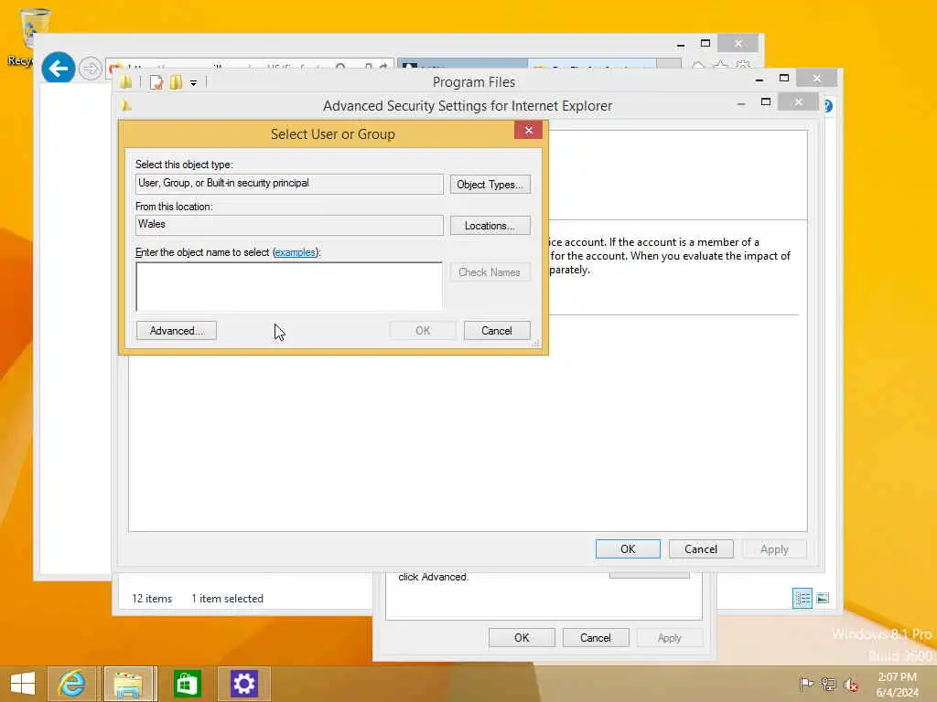Click Internet Explorer's forward arrow
This screenshot has height=702, width=937.
click(91, 68)
